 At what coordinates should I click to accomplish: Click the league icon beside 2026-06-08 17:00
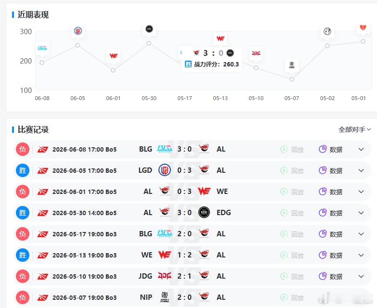[43, 150]
